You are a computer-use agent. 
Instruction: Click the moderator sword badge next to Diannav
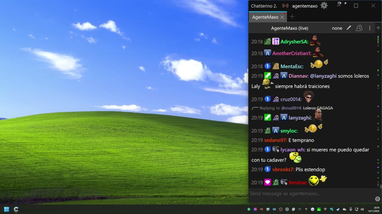pos(268,76)
